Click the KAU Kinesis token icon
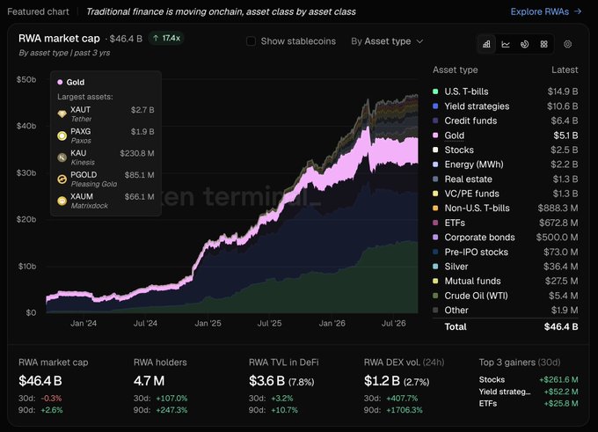This screenshot has width=598, height=432. (x=62, y=157)
